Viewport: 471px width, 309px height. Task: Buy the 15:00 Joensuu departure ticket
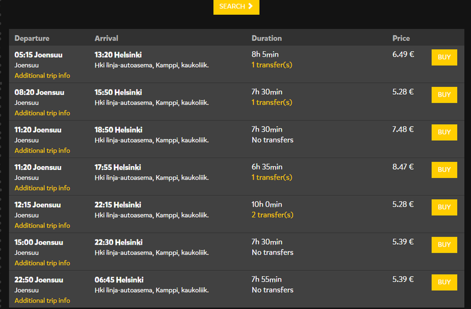(444, 245)
